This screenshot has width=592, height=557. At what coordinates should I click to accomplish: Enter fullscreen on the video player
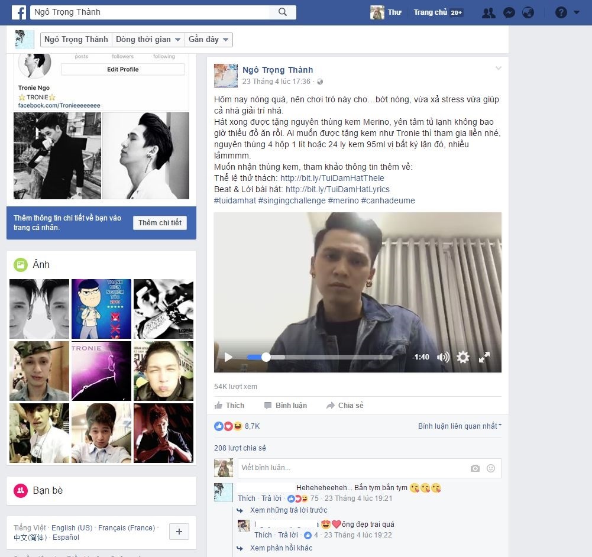tap(485, 357)
